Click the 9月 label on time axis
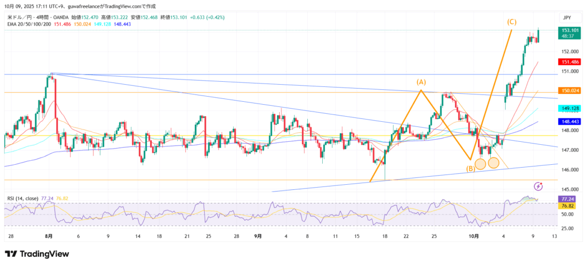This screenshot has height=266, width=587. click(x=258, y=236)
